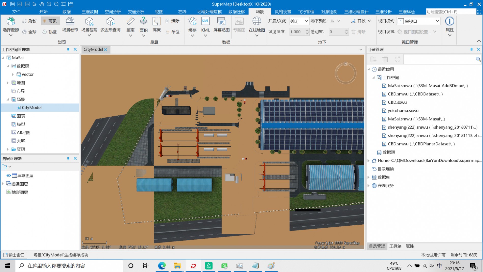Click the north compass in the scene
Screen dimensions: 483x272
pyautogui.click(x=345, y=73)
